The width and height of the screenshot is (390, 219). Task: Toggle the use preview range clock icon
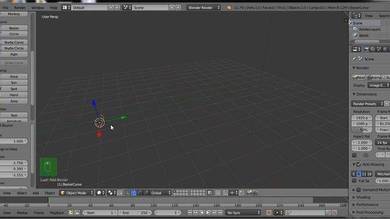(x=71, y=213)
